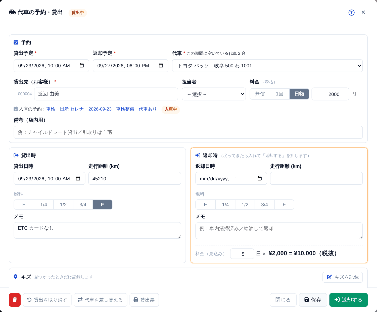Image resolution: width=377 pixels, height=312 pixels.
Task: Select fuel level 1/2 at 返却時
Action: (245, 205)
